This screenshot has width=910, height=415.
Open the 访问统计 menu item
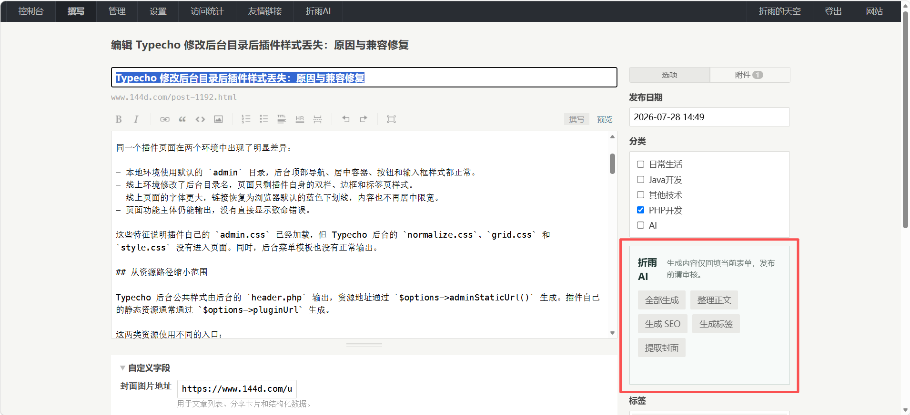point(207,11)
